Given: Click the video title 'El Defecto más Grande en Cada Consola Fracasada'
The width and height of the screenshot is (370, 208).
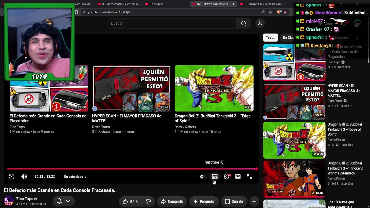Looking at the screenshot, I should tap(60, 190).
